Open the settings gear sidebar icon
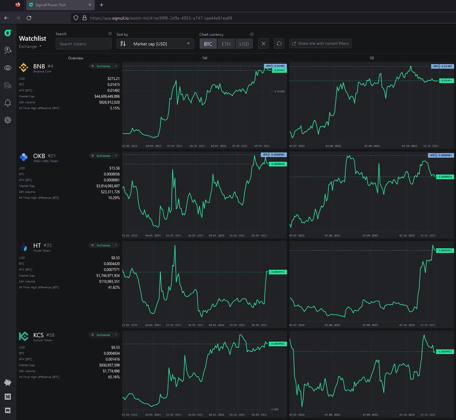The height and width of the screenshot is (420, 456). (x=8, y=120)
